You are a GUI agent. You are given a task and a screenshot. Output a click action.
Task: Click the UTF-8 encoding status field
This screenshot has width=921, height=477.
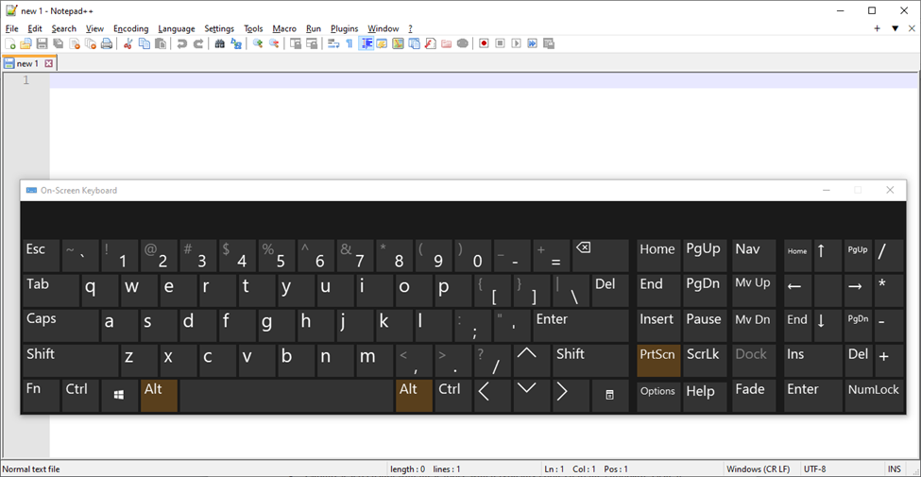pyautogui.click(x=814, y=468)
